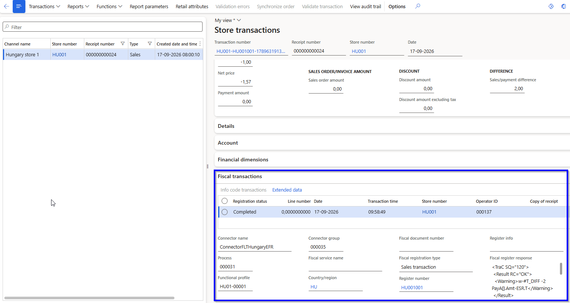This screenshot has height=303, width=570.
Task: Click Retail attributes in action bar
Action: 192,6
